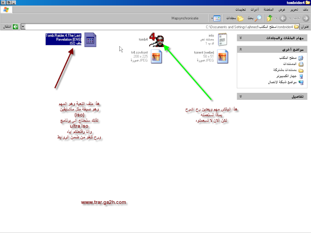This screenshot has height=233, width=311.
Task: Close the tombrider4 window
Action: pyautogui.click(x=3, y=3)
